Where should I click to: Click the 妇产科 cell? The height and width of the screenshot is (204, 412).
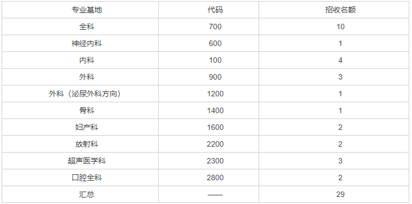(87, 128)
